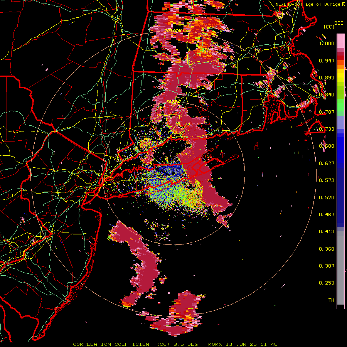Viewport: 347px width, 347px height.
Task: Select the 0.573 color scale value
Action: [327, 180]
